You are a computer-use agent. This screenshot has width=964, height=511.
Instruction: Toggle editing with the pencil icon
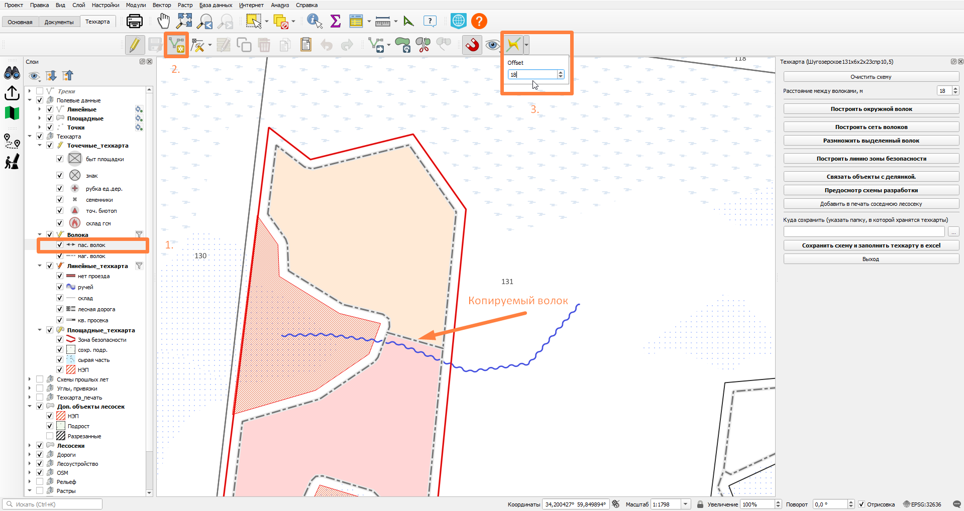pos(134,45)
